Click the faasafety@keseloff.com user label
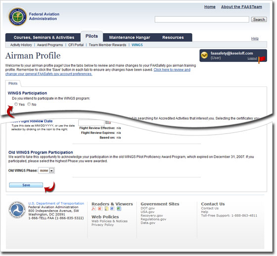This screenshot has width=277, height=256. point(231,53)
